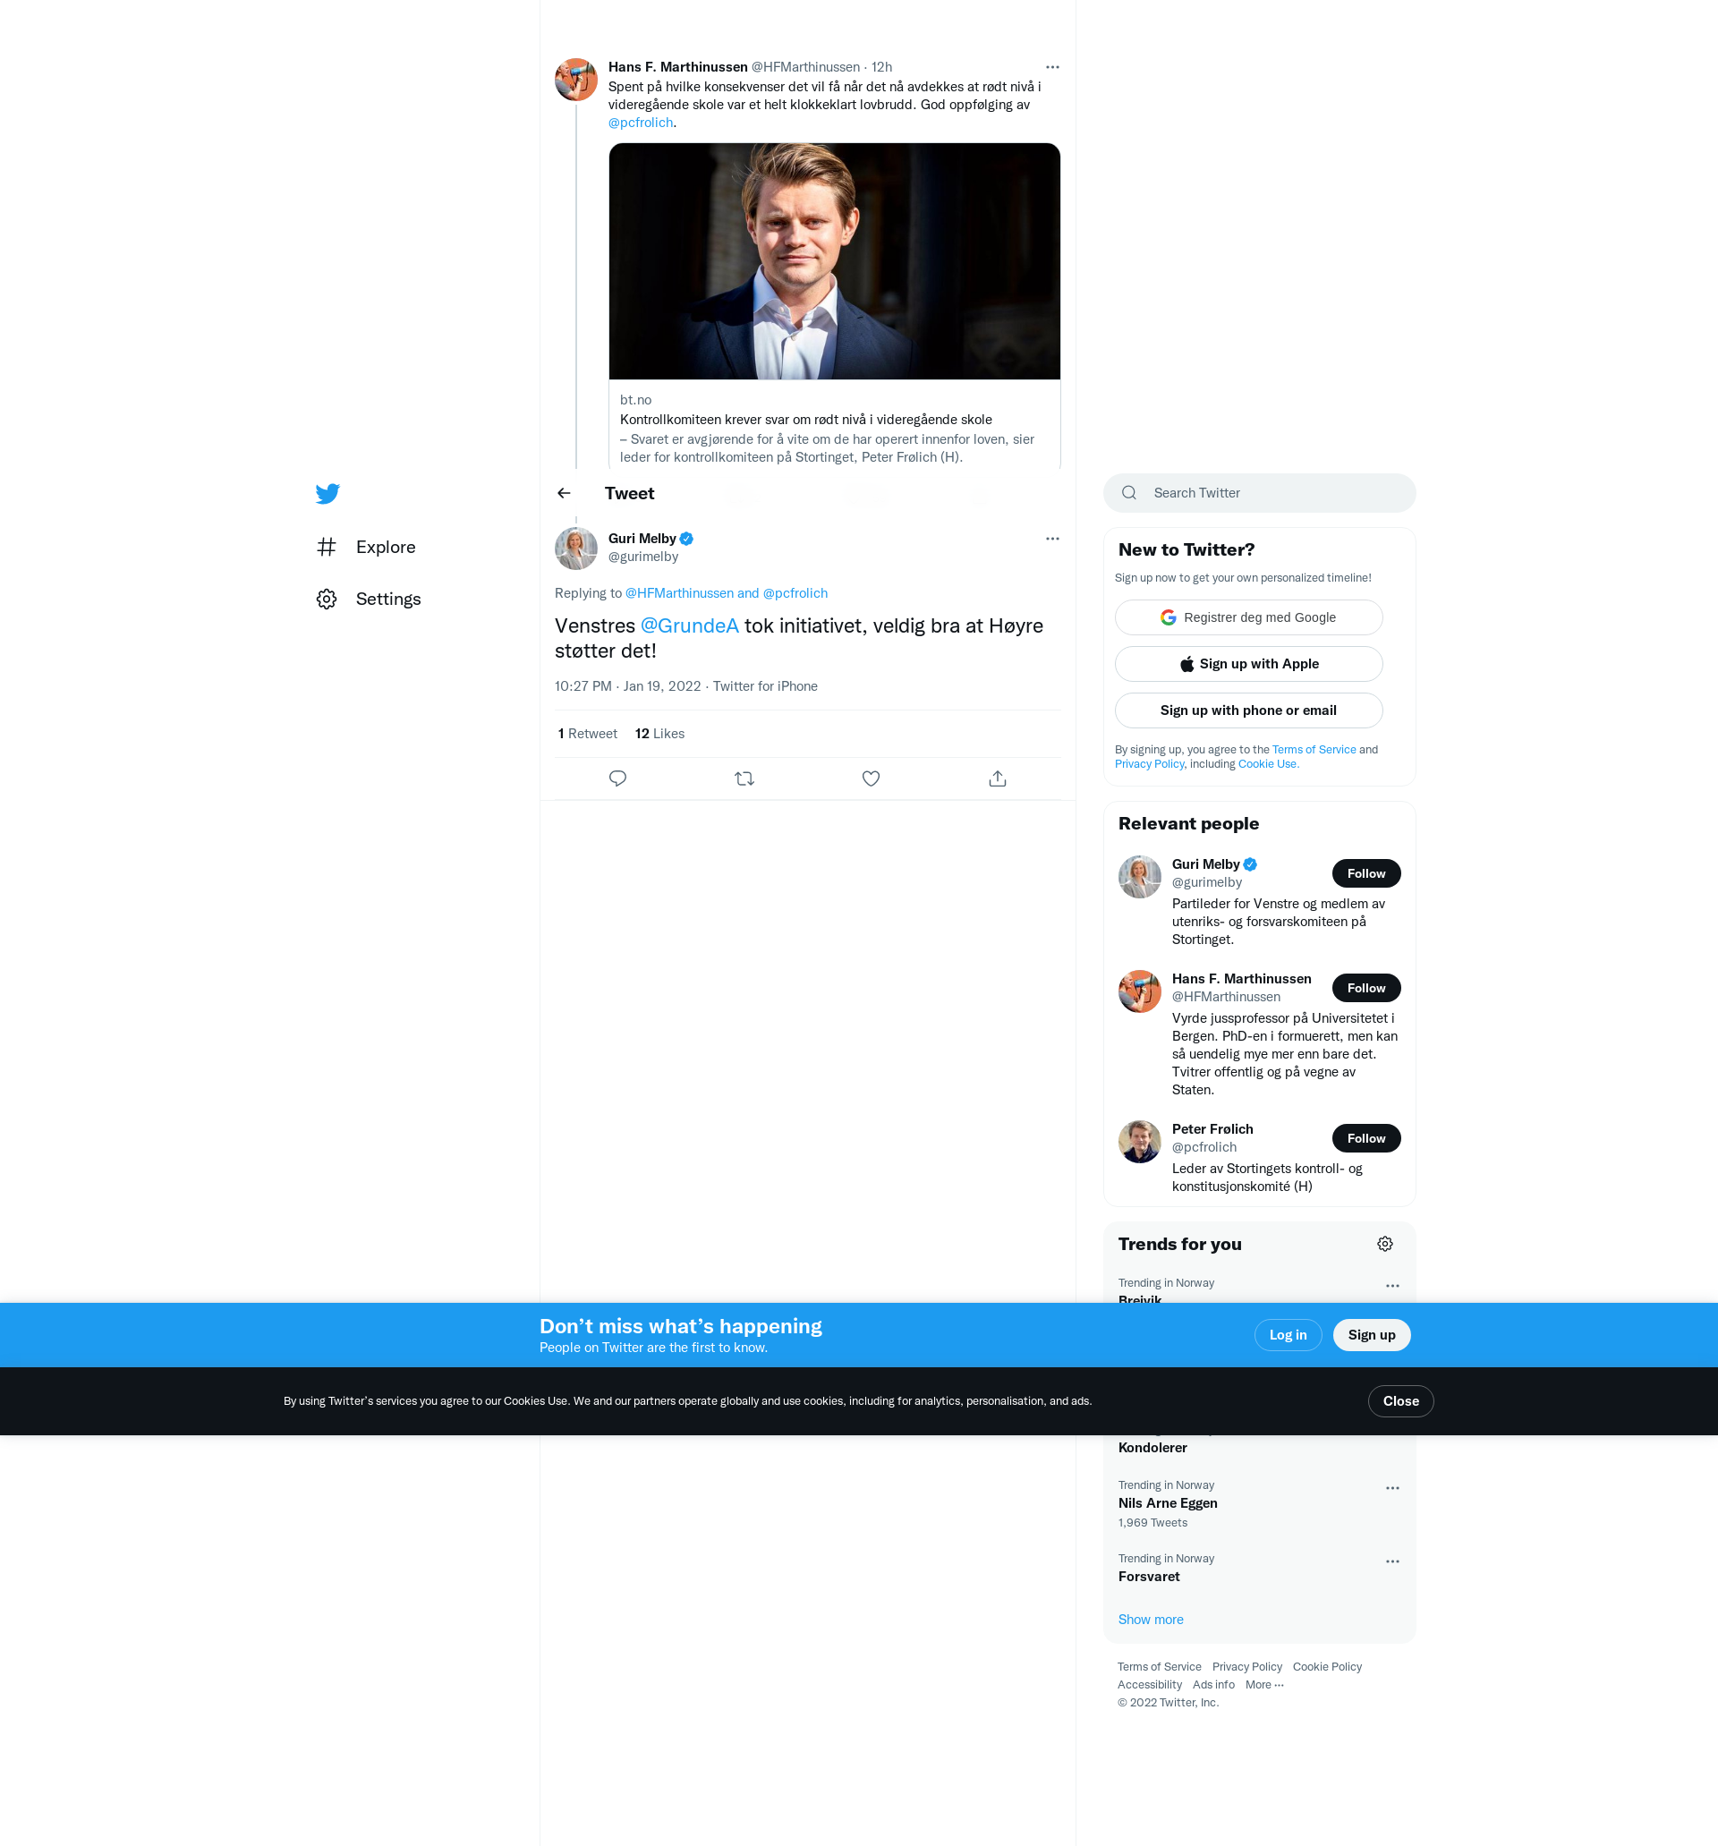Click @HFMarthinussen in Replying to line
The width and height of the screenshot is (1718, 1846).
point(679,593)
